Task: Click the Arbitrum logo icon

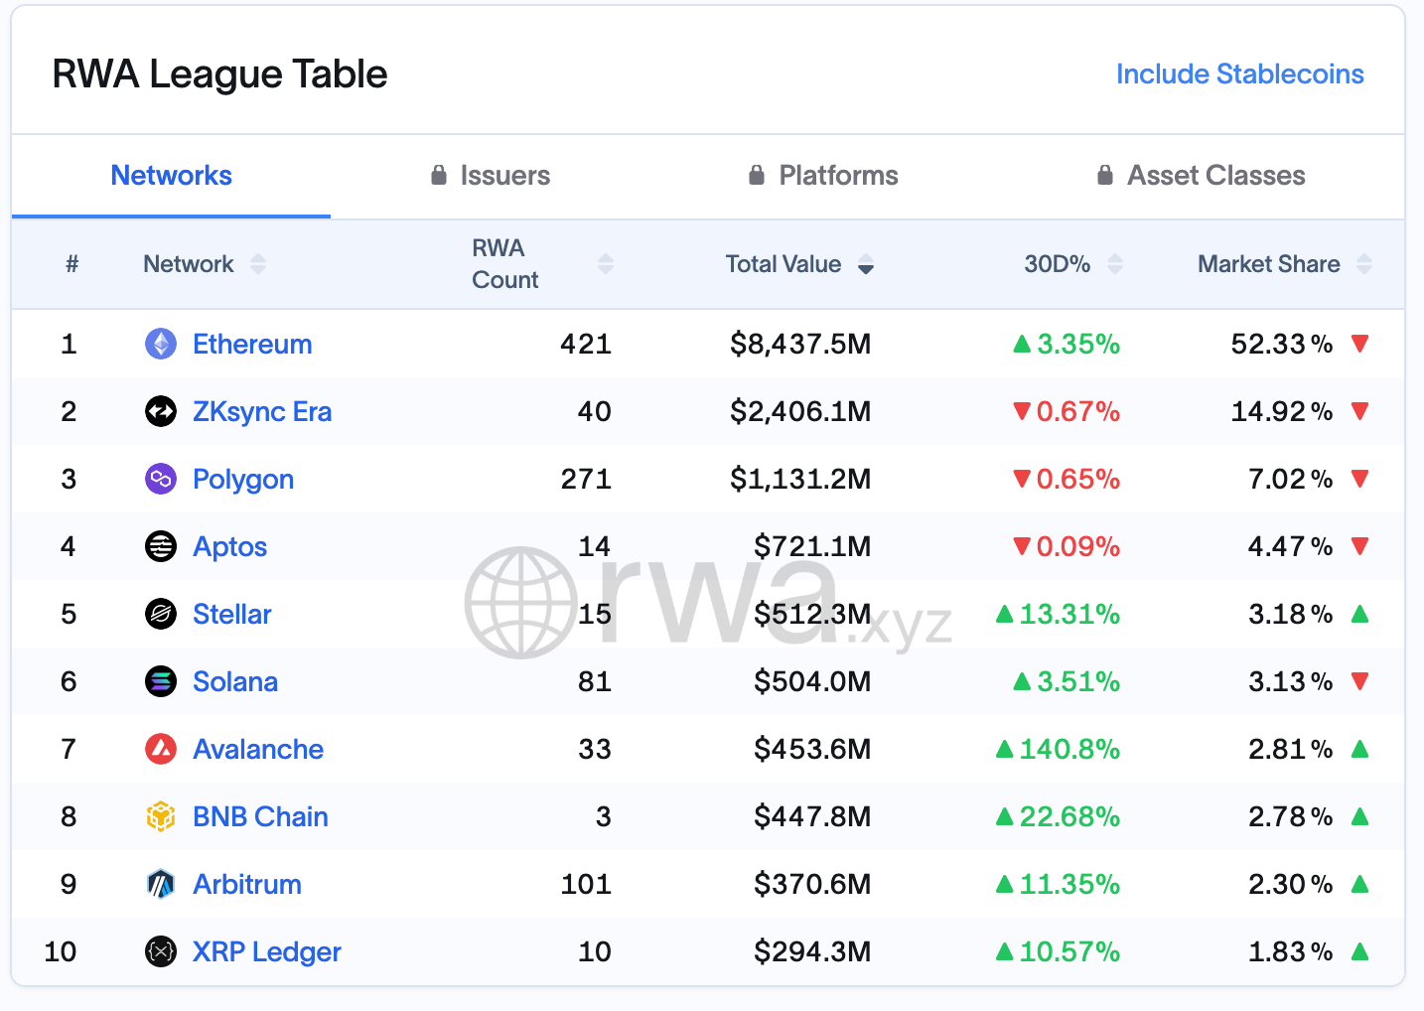Action: pyautogui.click(x=161, y=884)
